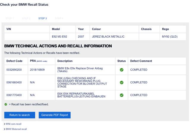This screenshot has height=135, width=190.
Task: Open the MINI cars recall link
Action: (13, 124)
